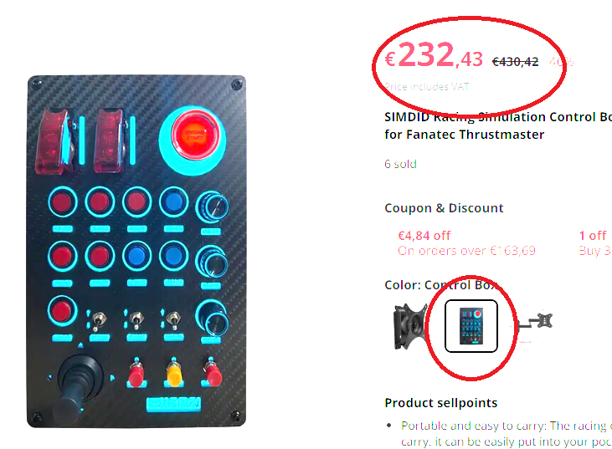Click the red engine start button in photo

[x=194, y=135]
